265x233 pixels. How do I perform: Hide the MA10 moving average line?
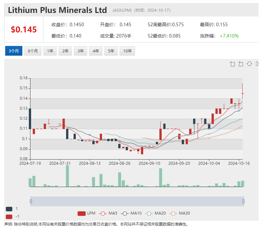(131, 213)
